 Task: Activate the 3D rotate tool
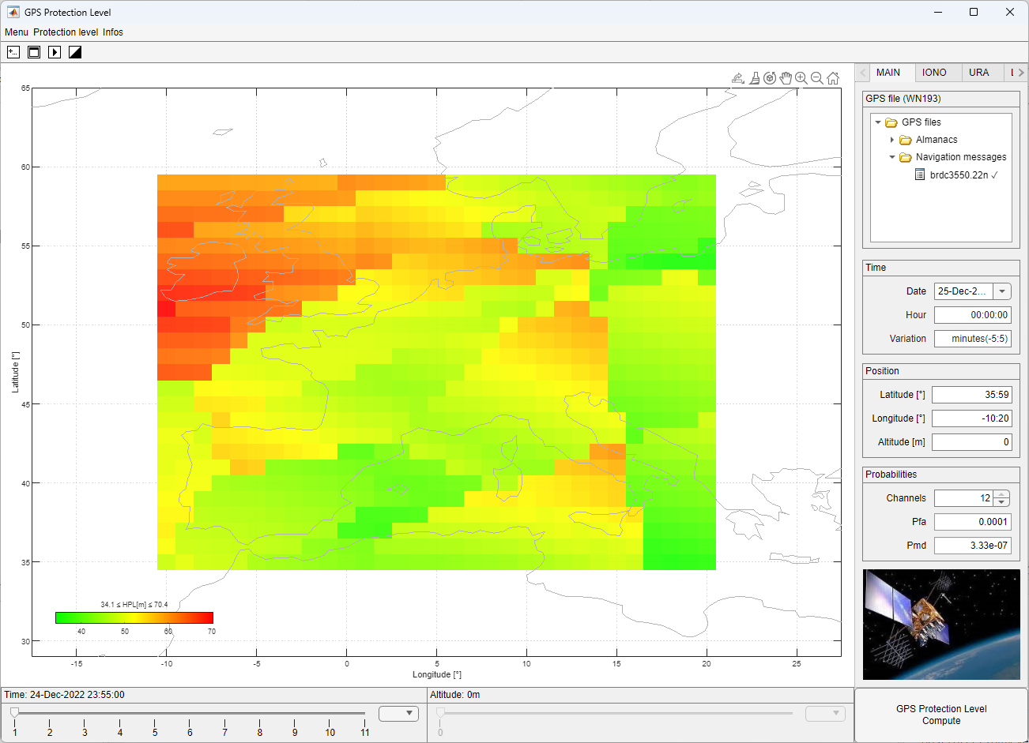(770, 77)
